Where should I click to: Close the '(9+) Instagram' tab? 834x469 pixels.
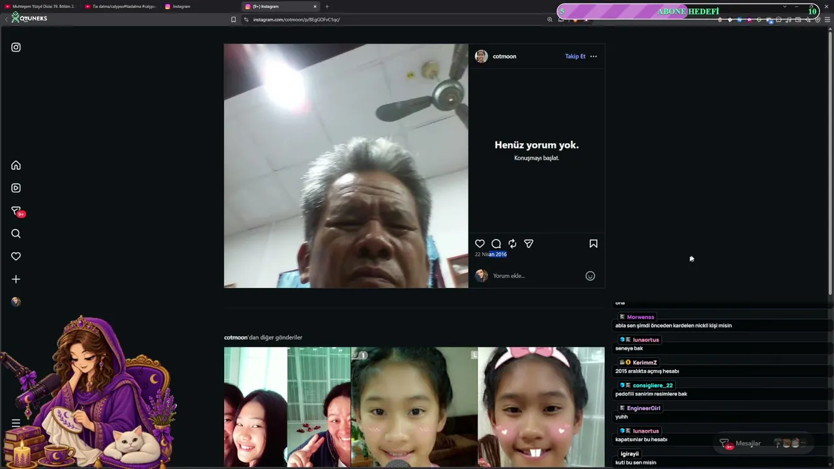(315, 7)
